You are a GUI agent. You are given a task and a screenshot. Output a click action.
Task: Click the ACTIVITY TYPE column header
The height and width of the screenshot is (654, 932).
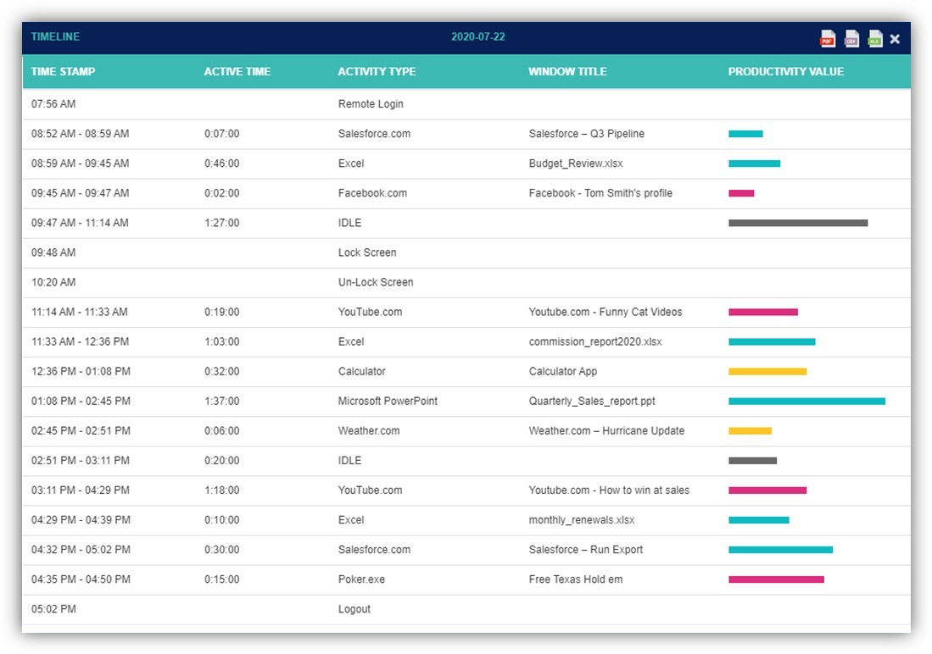[377, 71]
